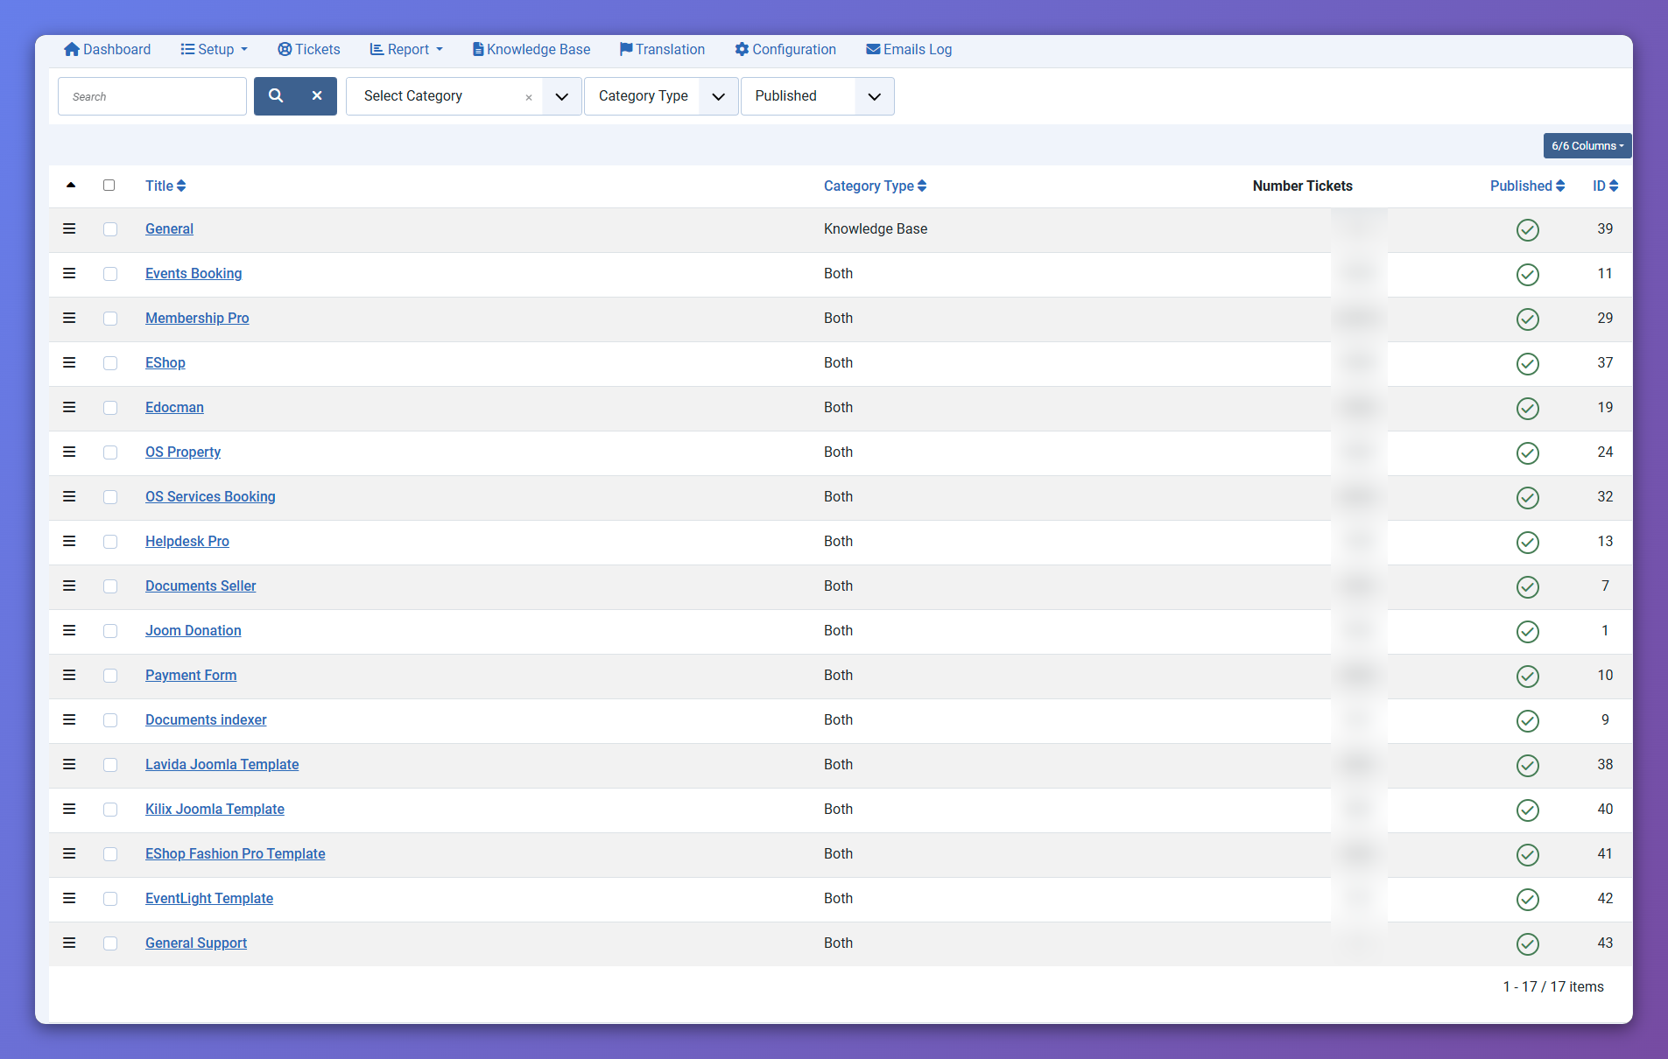Image resolution: width=1668 pixels, height=1059 pixels.
Task: Open the Setup menu
Action: pos(215,50)
